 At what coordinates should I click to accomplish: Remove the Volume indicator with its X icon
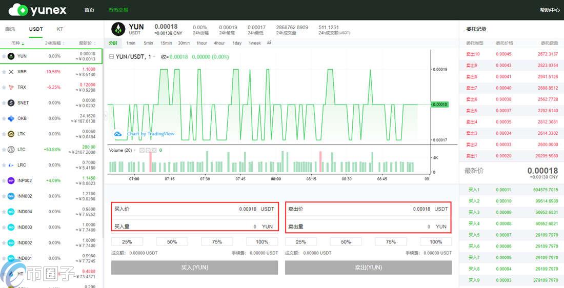(153, 150)
